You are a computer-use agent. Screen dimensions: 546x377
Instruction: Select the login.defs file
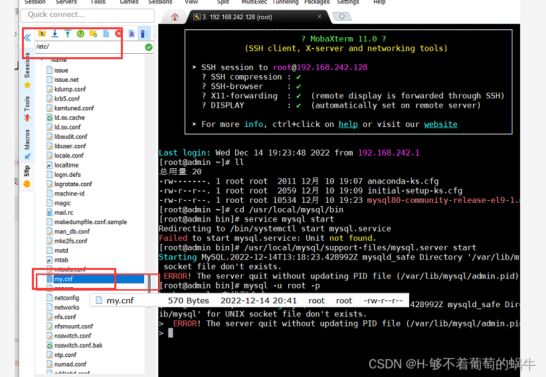coord(67,175)
